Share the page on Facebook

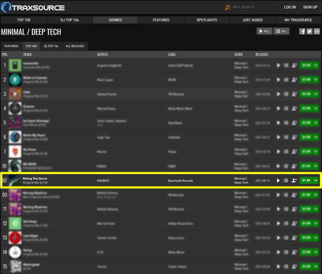point(302,31)
